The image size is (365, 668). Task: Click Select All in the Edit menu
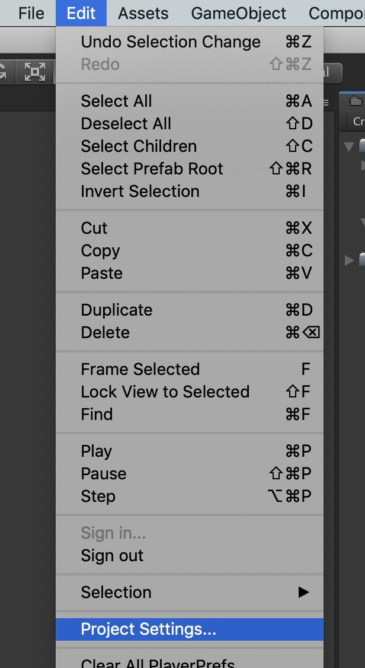tap(117, 101)
